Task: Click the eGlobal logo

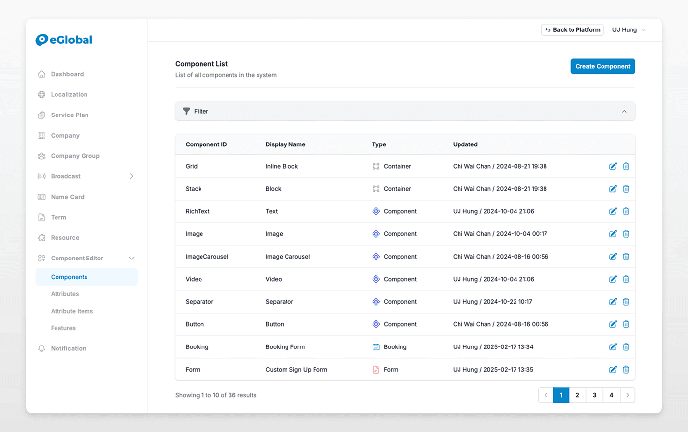Action: pyautogui.click(x=64, y=40)
